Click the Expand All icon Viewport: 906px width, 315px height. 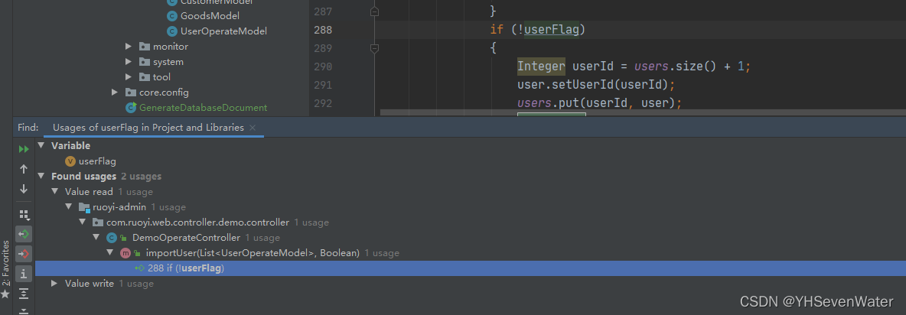[24, 294]
